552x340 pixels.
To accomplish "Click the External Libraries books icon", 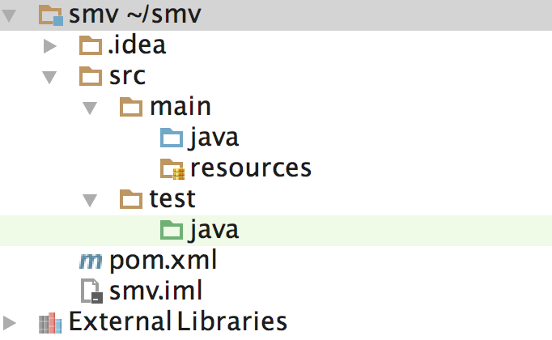I will [x=50, y=322].
